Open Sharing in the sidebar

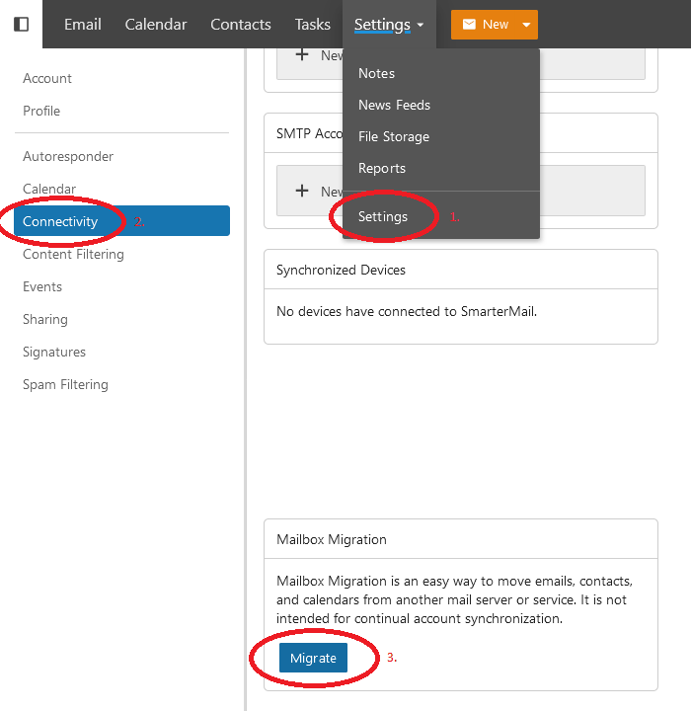(x=45, y=320)
